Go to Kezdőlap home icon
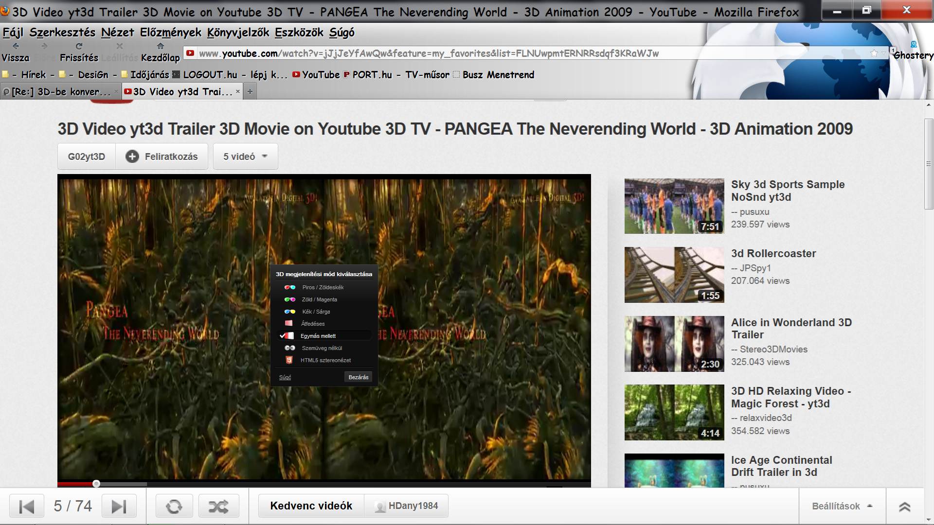The height and width of the screenshot is (525, 934). coord(161,46)
